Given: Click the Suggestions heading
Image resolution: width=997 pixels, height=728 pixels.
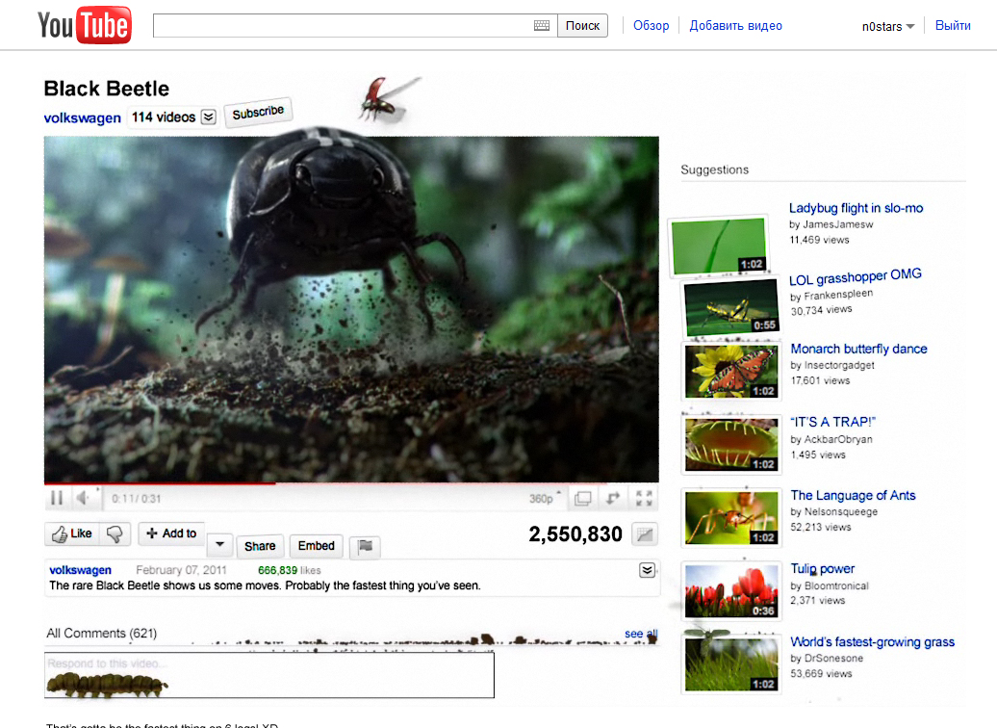Looking at the screenshot, I should (x=715, y=169).
